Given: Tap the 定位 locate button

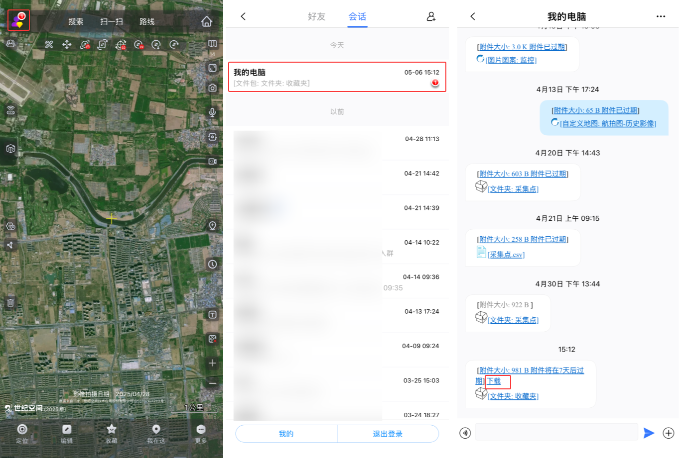Looking at the screenshot, I should (22, 433).
